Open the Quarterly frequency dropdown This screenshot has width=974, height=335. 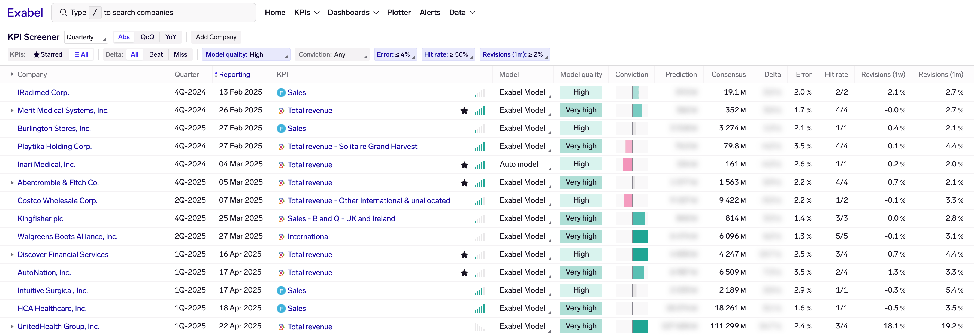click(86, 37)
